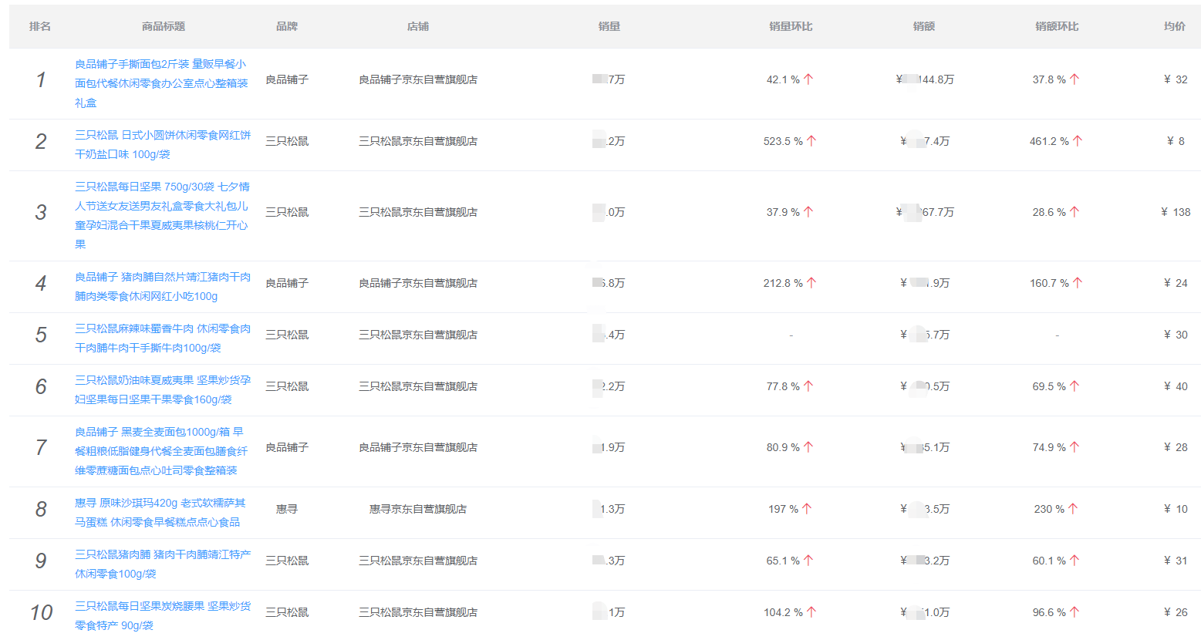Click the 销额 column header

(924, 26)
